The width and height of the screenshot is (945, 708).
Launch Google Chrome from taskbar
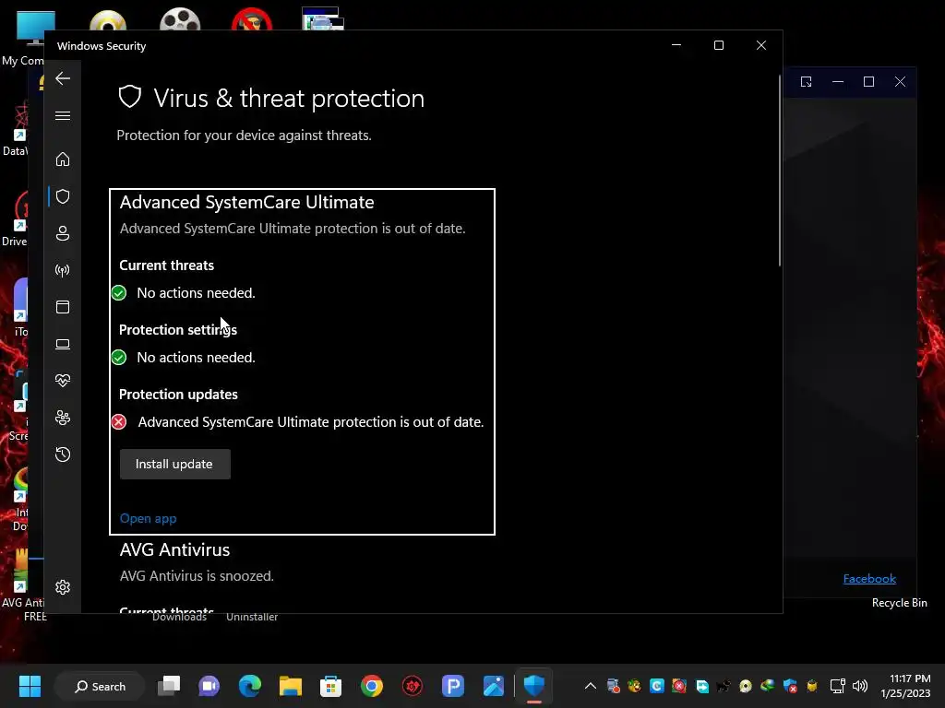(x=371, y=686)
